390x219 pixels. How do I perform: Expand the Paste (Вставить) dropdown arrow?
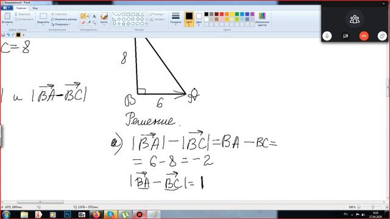point(7,25)
